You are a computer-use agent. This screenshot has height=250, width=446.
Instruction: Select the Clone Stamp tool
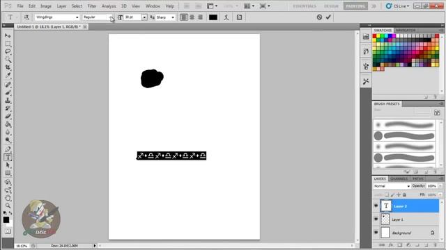pos(8,100)
